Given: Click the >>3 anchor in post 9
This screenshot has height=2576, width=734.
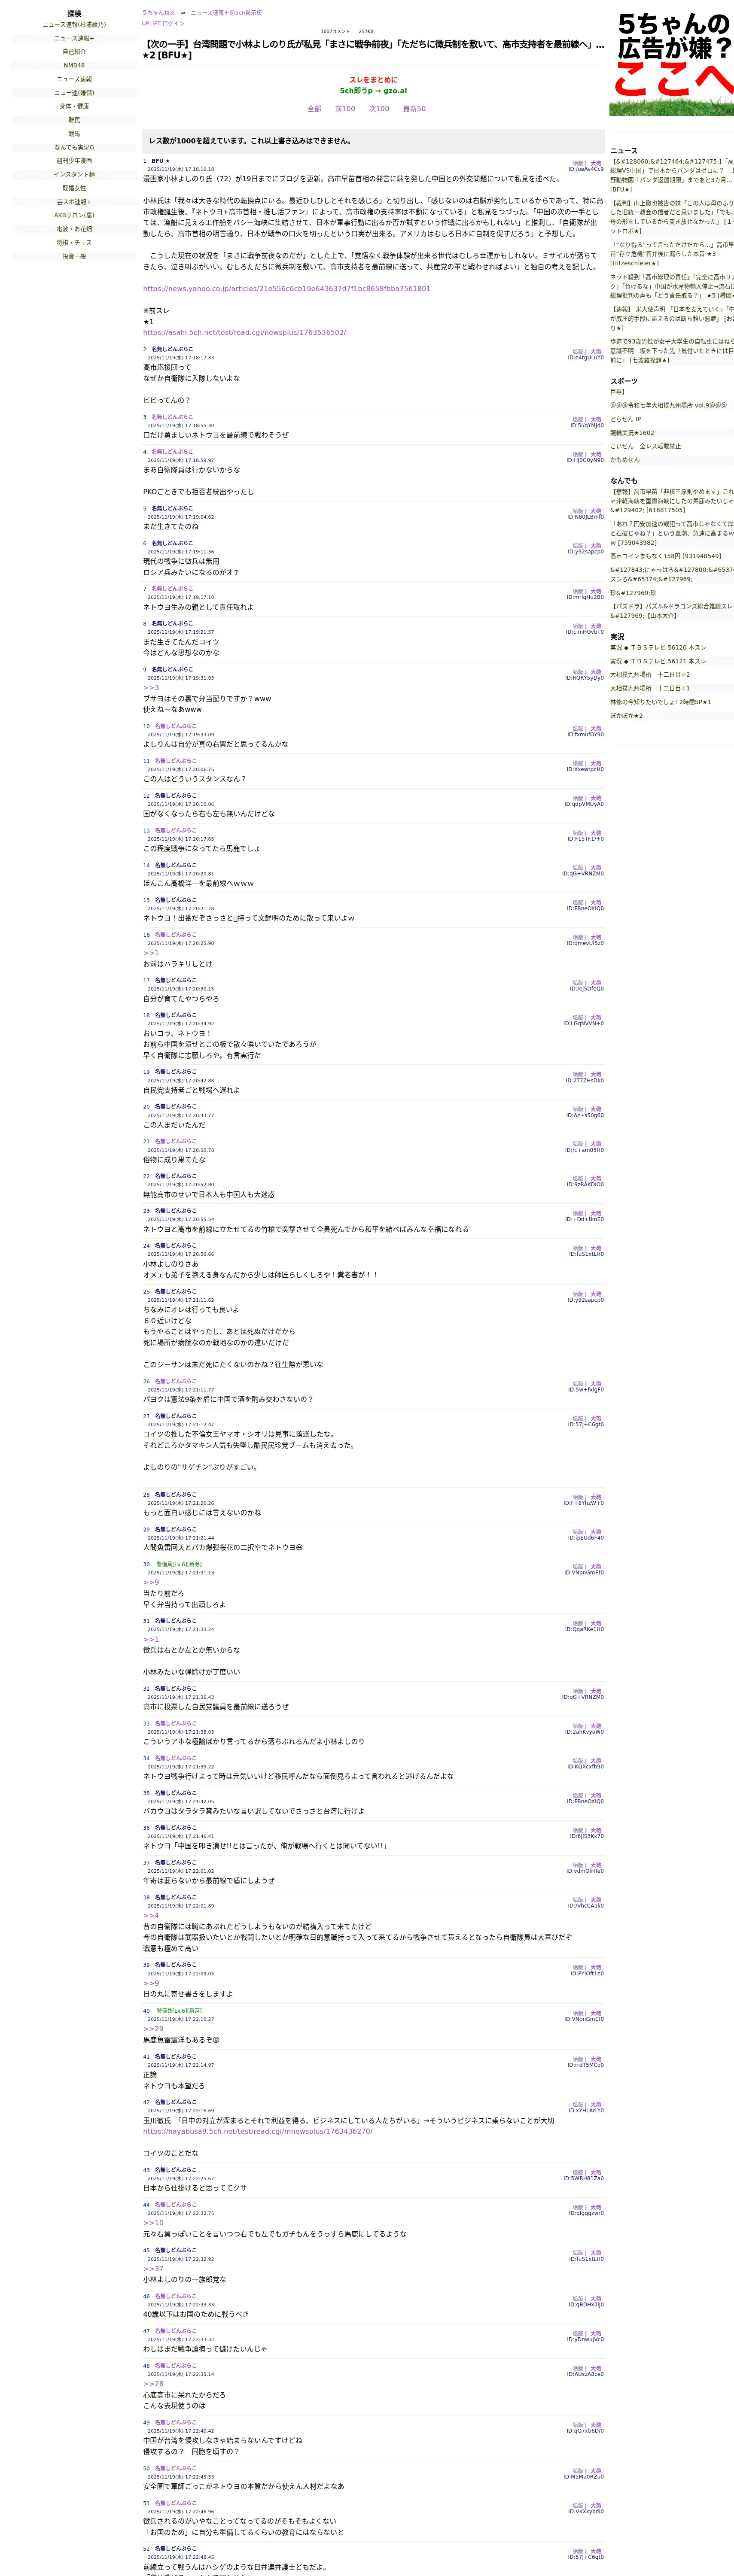Looking at the screenshot, I should (151, 688).
